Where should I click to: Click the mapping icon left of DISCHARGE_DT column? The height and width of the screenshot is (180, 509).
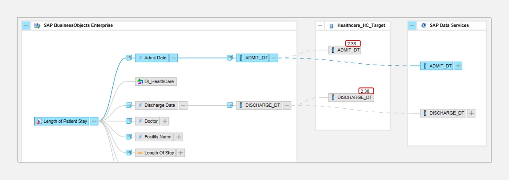click(230, 105)
